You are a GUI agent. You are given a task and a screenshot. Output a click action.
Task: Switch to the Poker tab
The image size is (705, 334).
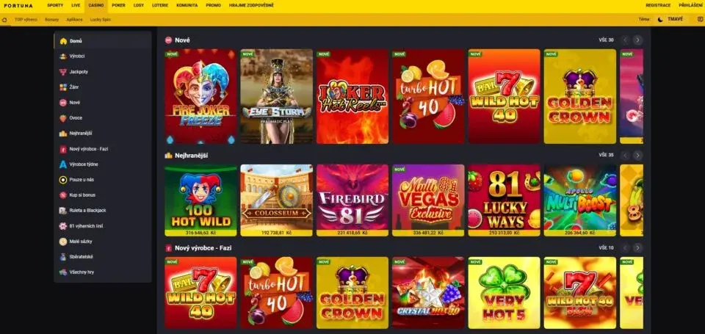pyautogui.click(x=119, y=5)
